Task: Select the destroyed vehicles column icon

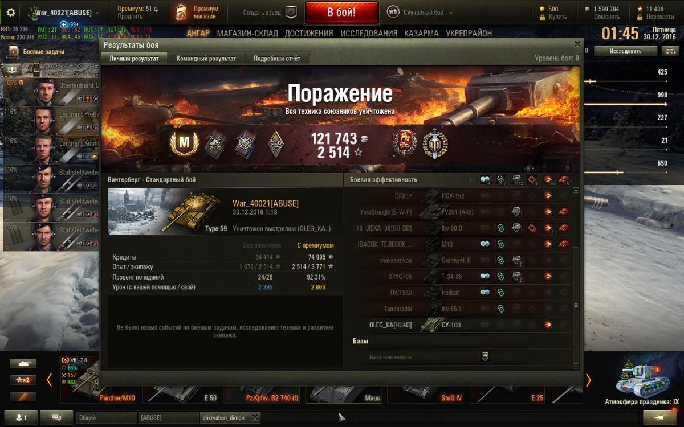Action: (x=564, y=180)
